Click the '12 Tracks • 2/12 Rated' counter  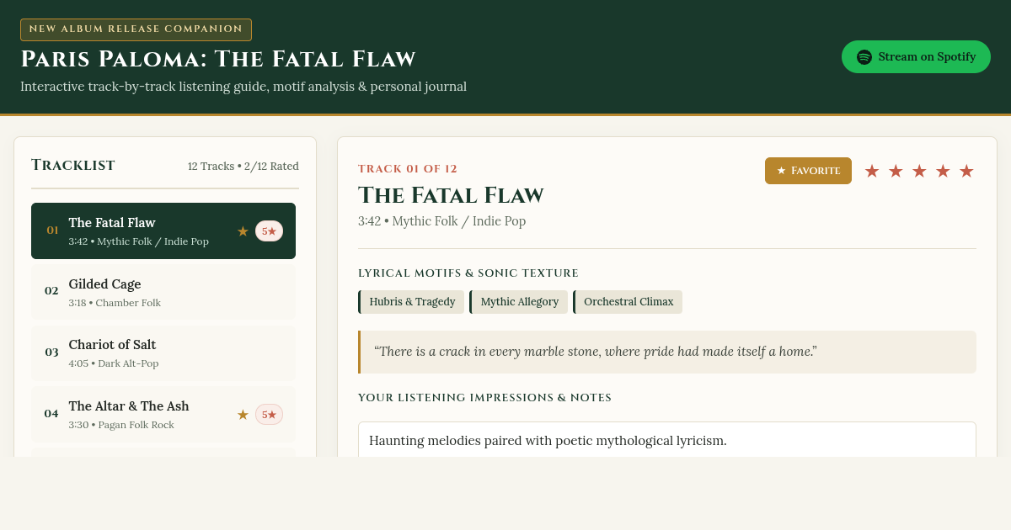pos(243,166)
